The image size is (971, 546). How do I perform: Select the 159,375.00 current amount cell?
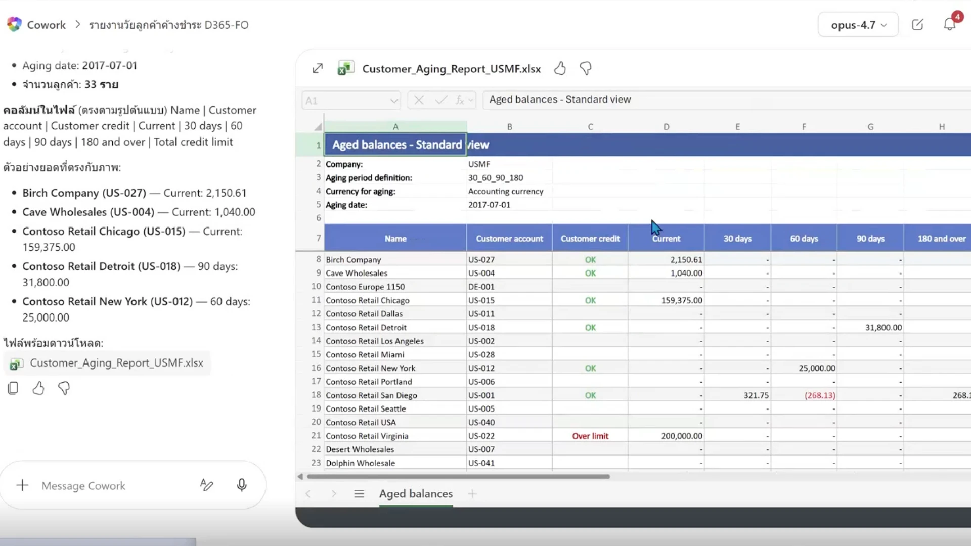[x=666, y=300]
